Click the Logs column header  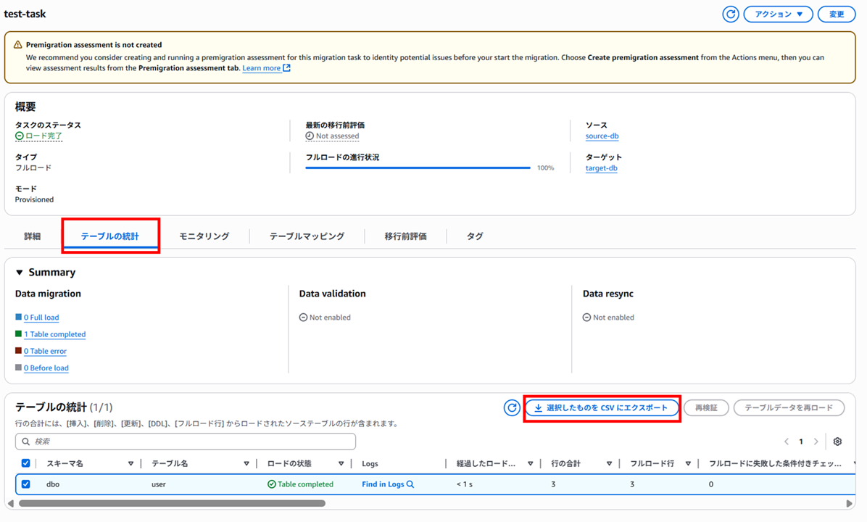[370, 464]
